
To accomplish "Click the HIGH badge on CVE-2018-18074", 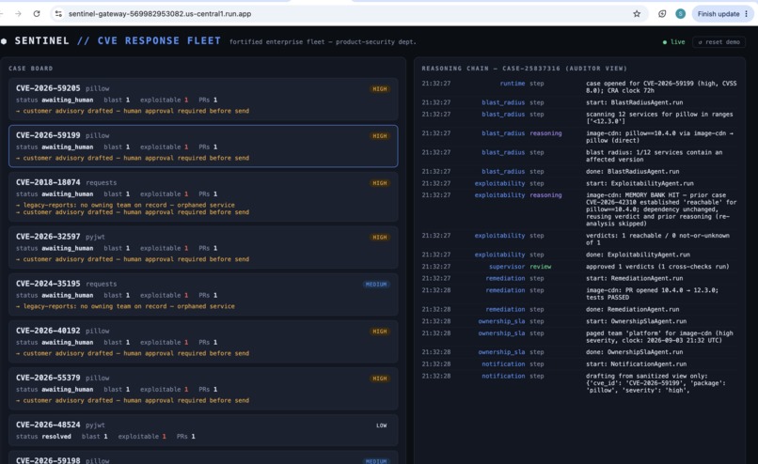I will point(380,183).
